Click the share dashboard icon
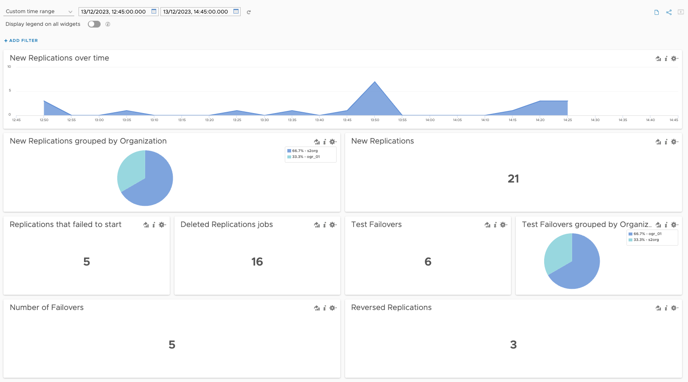Screen dimensions: 688x382 point(669,12)
